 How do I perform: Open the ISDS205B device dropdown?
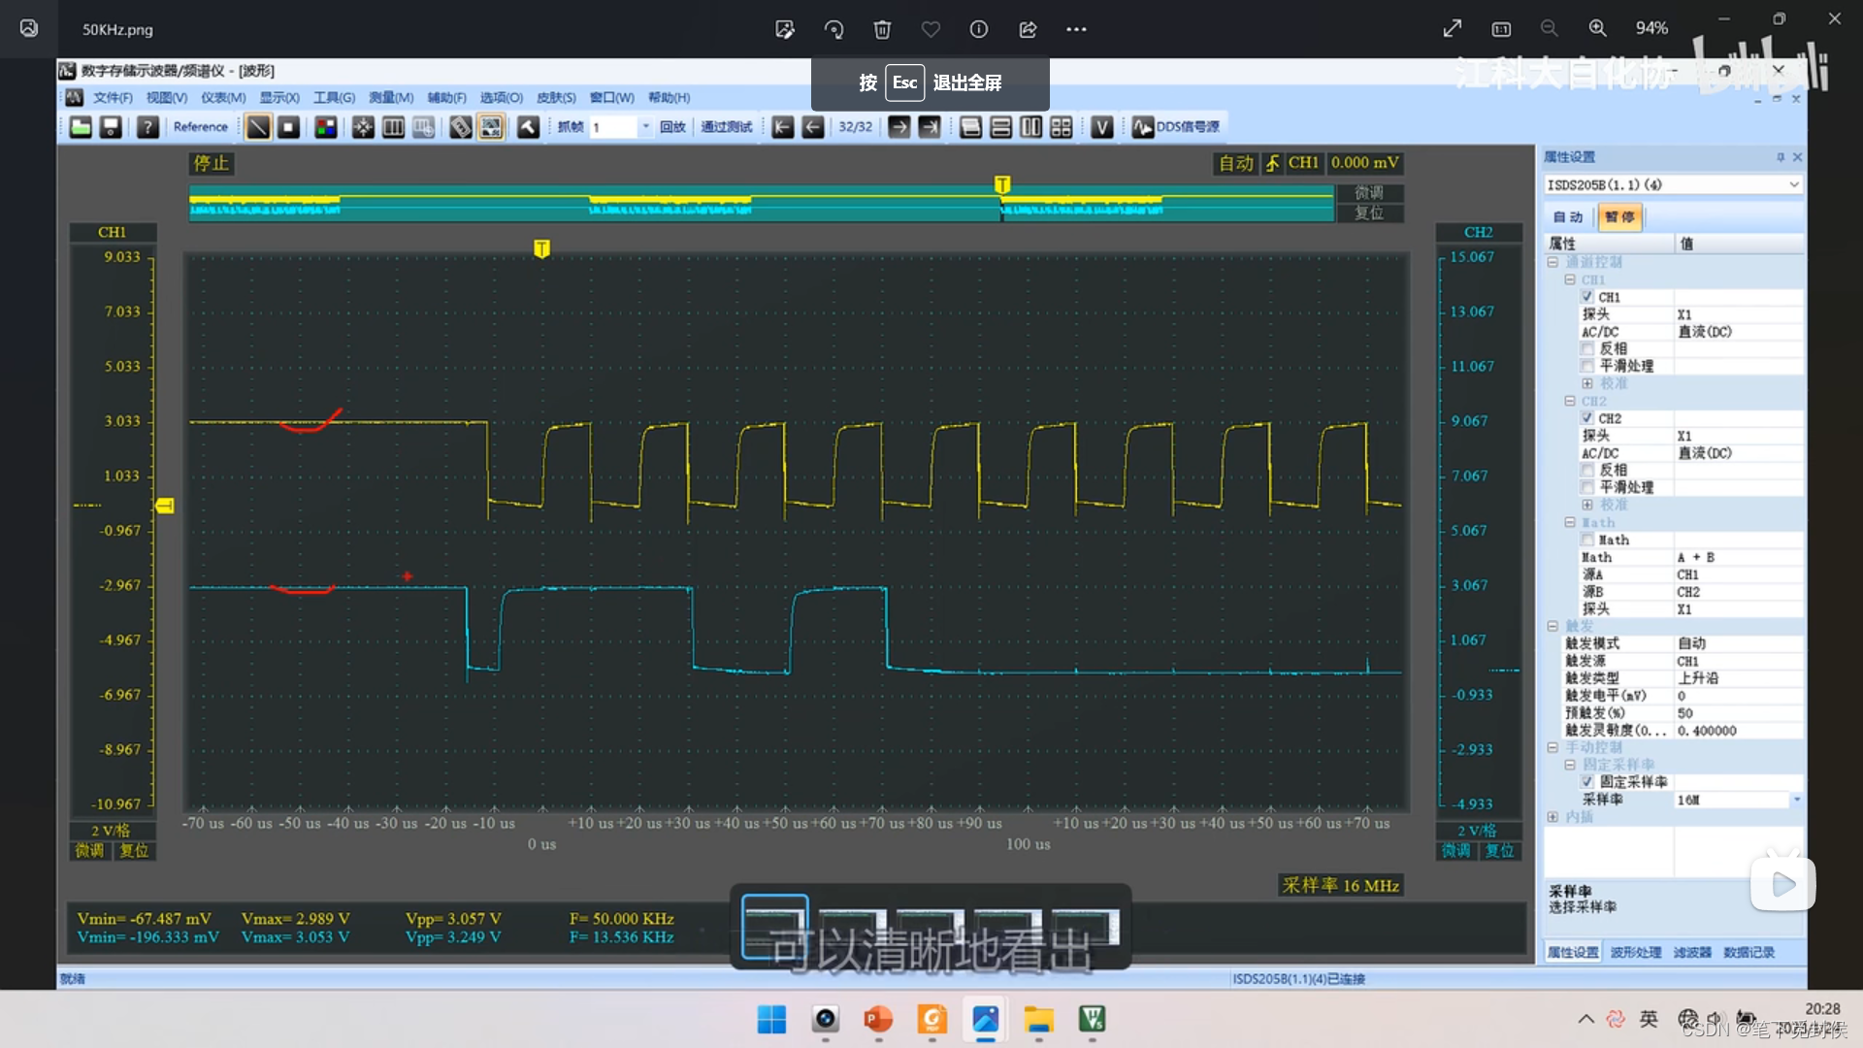[x=1793, y=184]
